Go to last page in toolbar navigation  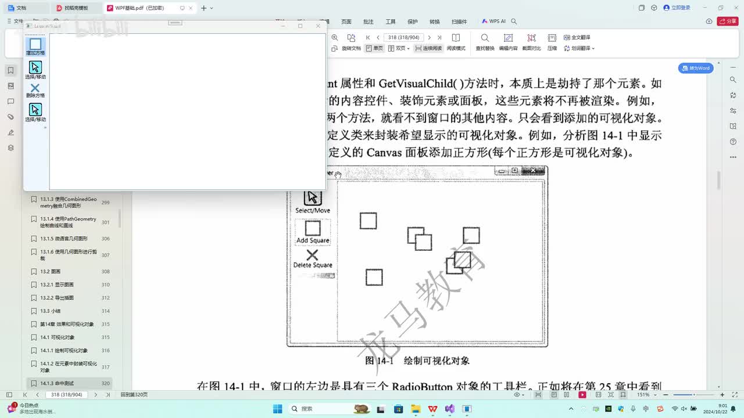tap(439, 38)
